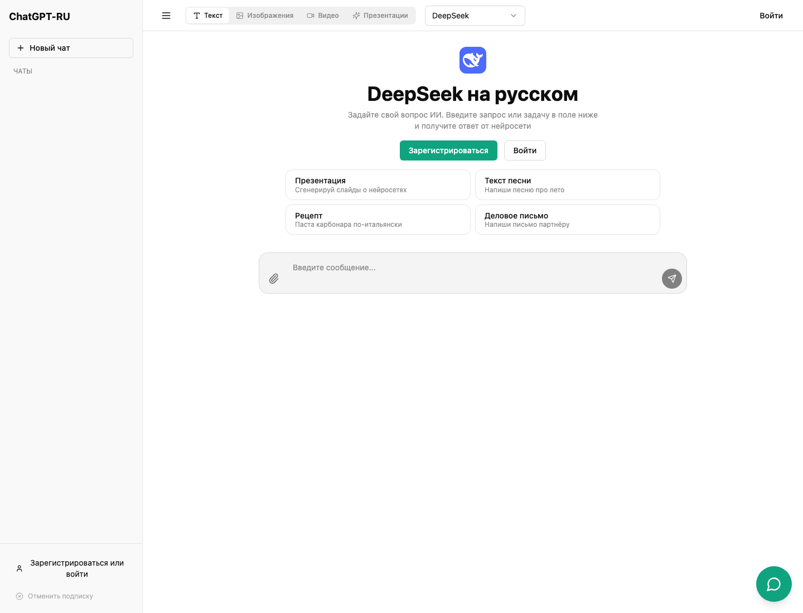This screenshot has height=613, width=803.
Task: Click the user icon in sidebar footer
Action: 20,568
